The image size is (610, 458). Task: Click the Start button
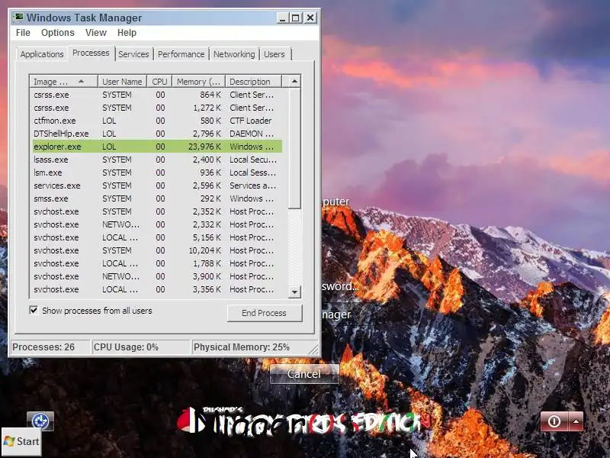(x=21, y=441)
